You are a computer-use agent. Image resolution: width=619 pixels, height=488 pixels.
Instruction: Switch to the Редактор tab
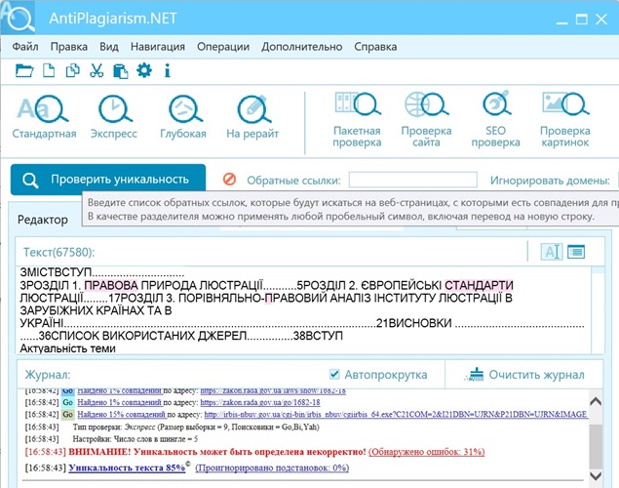pos(43,220)
